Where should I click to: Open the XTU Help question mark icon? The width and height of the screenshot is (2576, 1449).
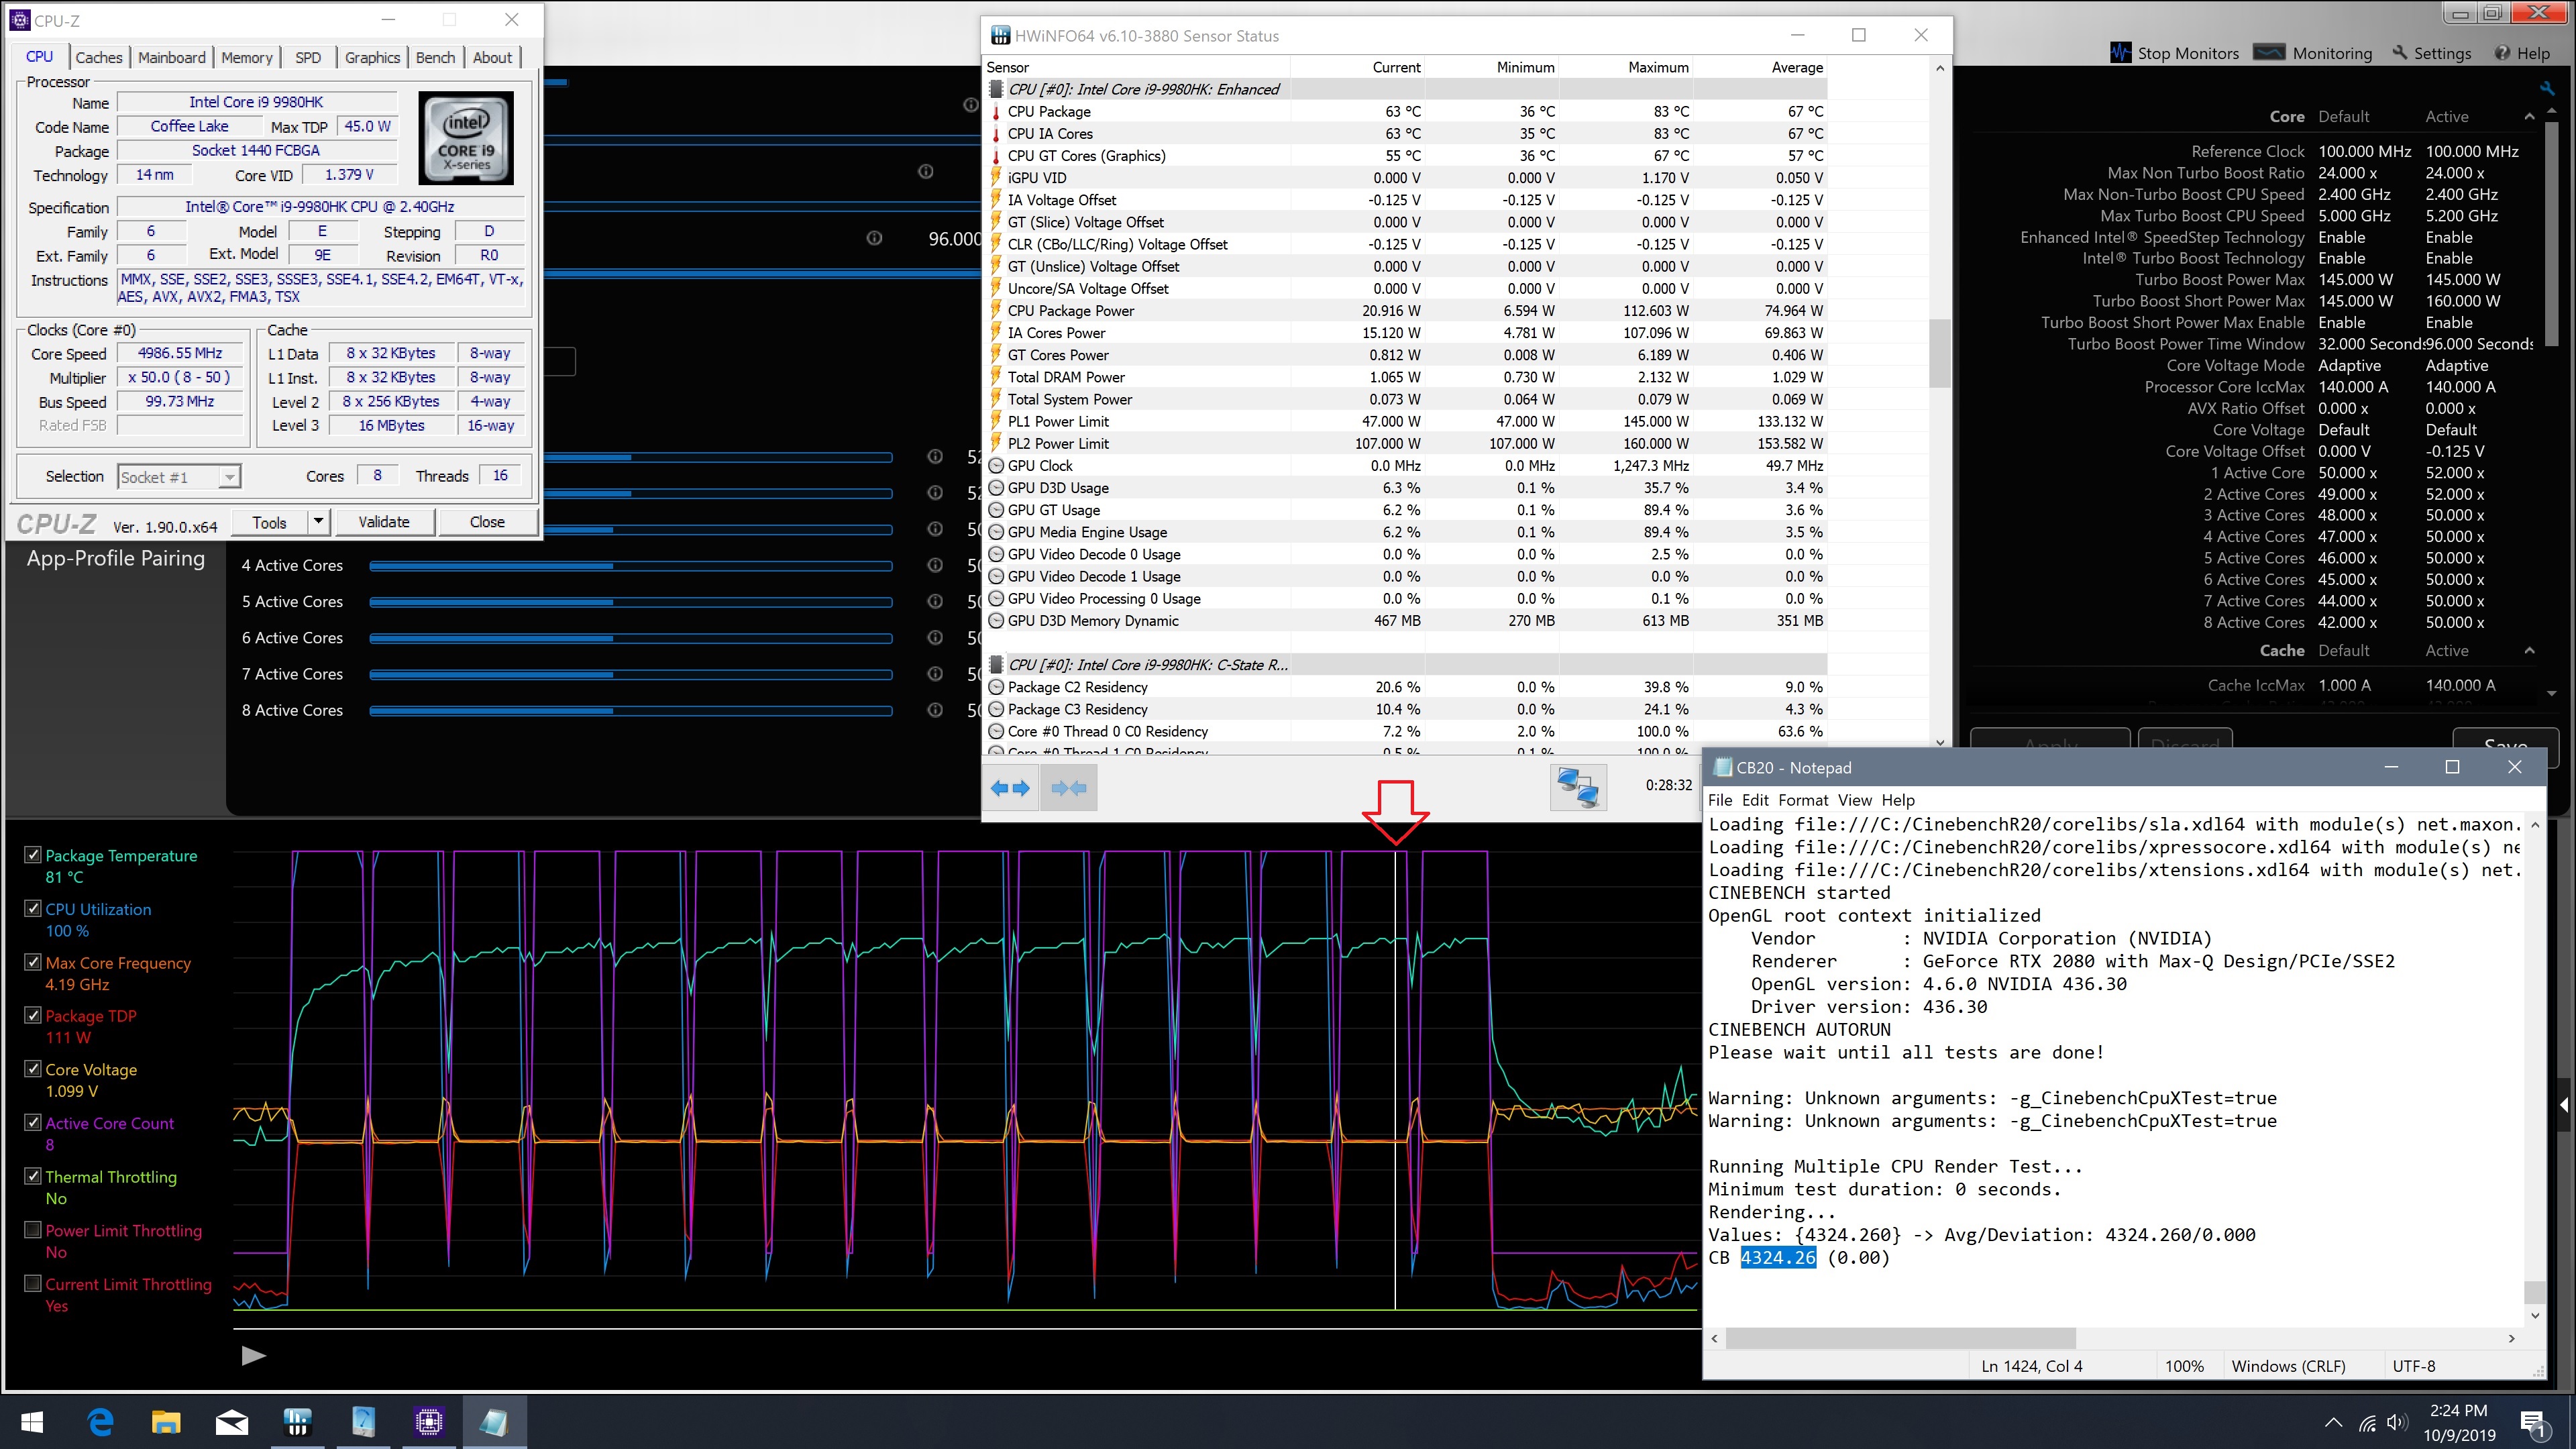coord(2502,53)
